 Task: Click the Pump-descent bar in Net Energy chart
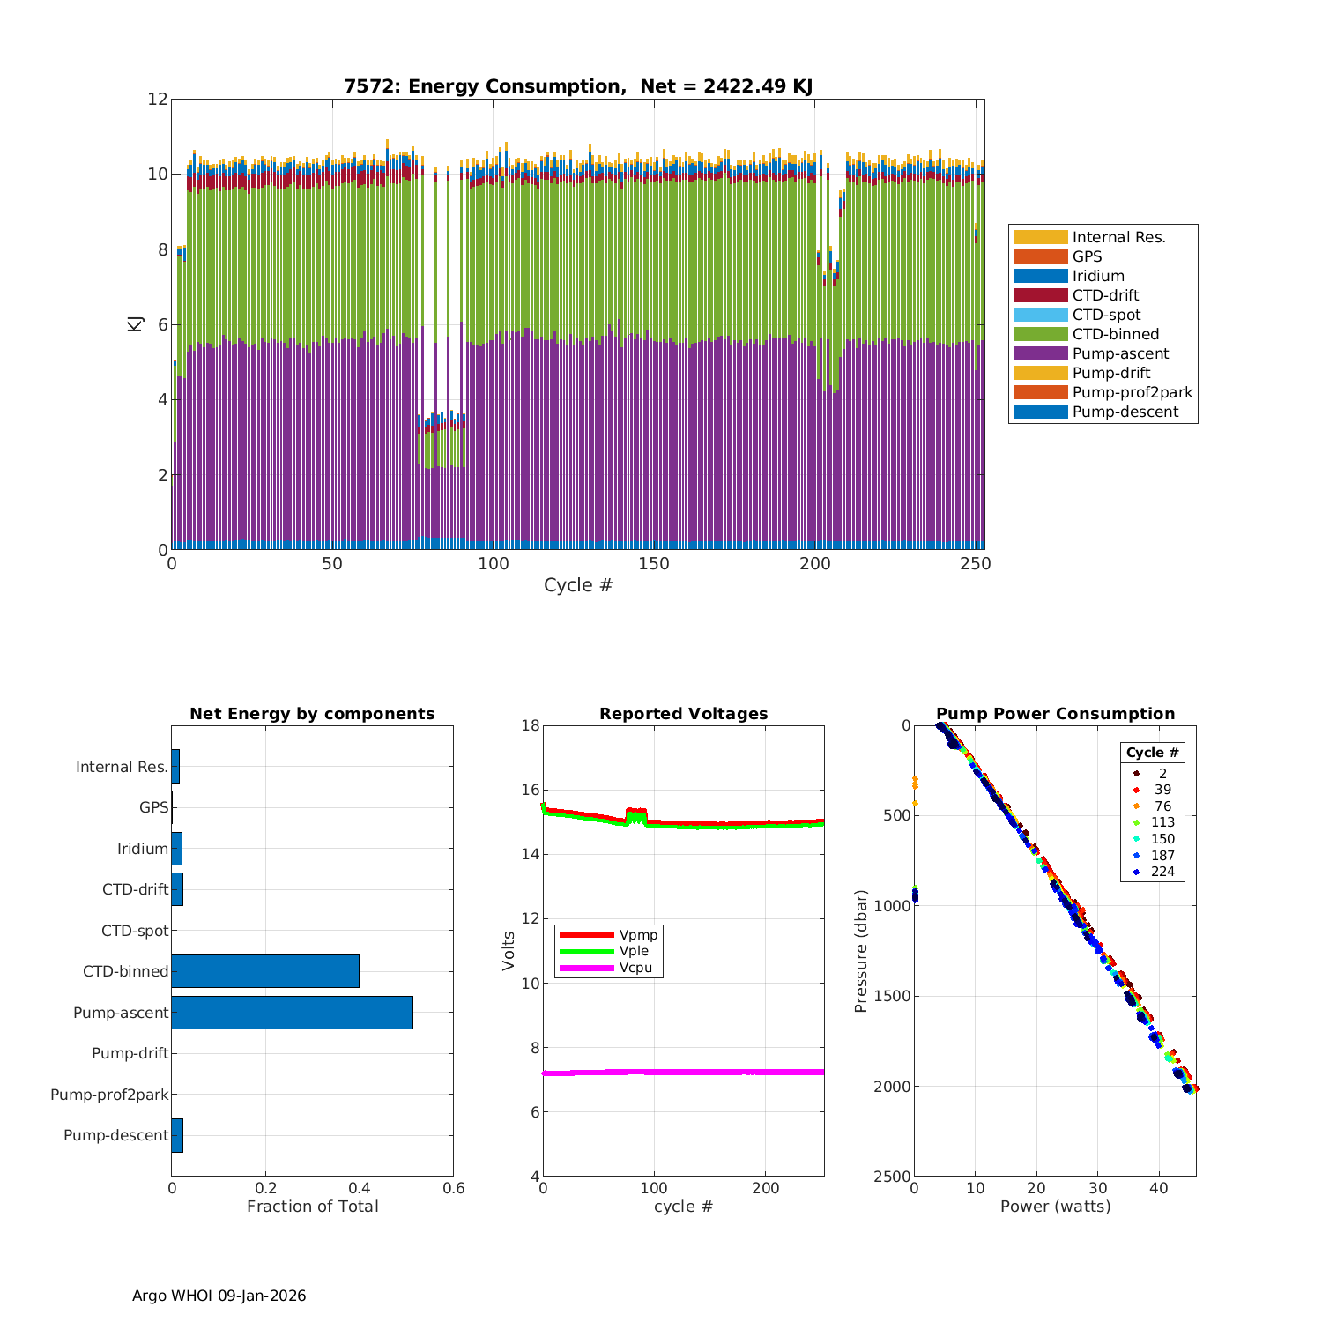[x=177, y=1135]
